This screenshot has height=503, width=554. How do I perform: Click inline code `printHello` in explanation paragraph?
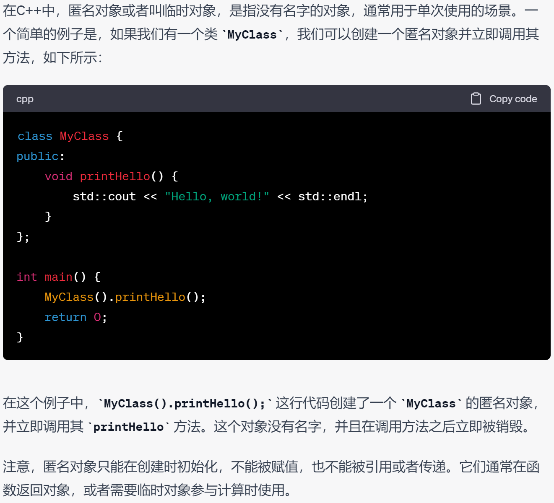(x=128, y=427)
